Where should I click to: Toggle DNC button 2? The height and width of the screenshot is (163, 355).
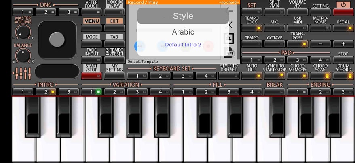click(46, 12)
